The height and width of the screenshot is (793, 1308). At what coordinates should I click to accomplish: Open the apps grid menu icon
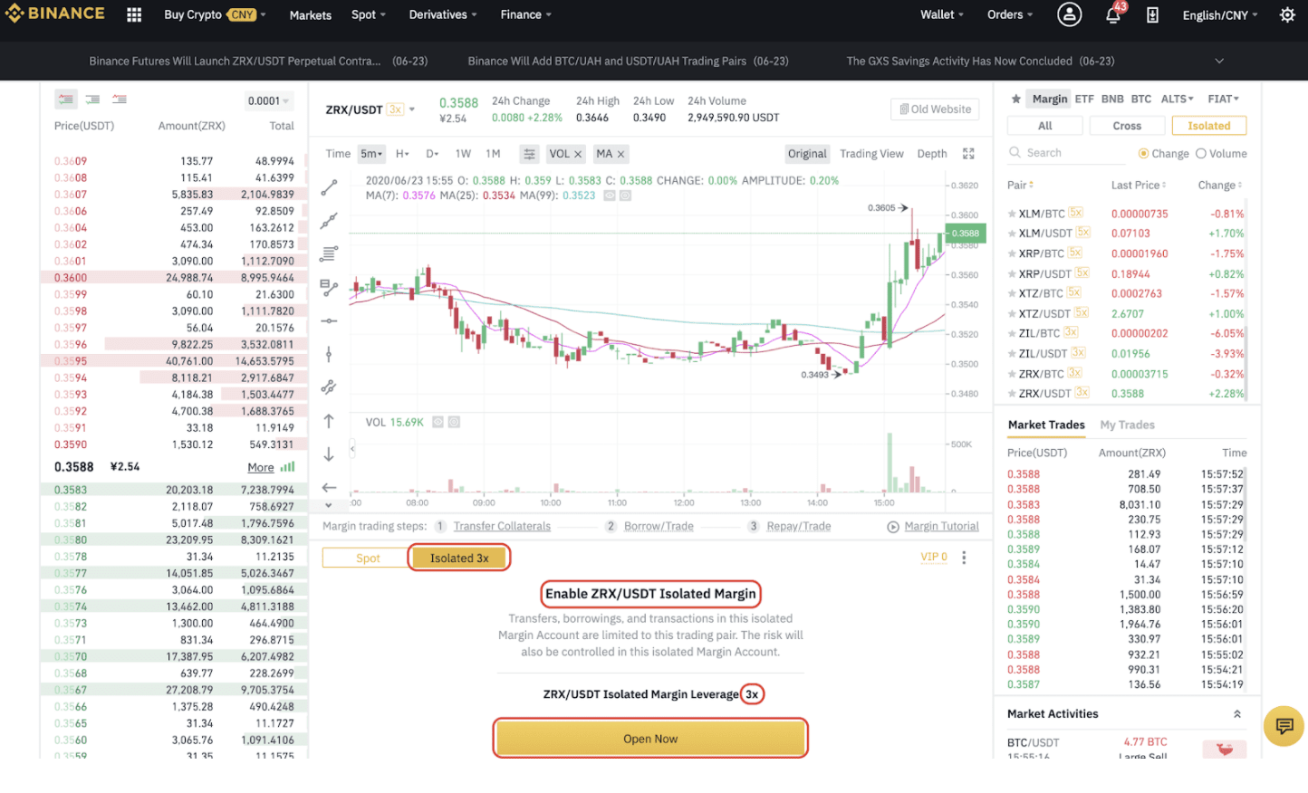pyautogui.click(x=134, y=14)
